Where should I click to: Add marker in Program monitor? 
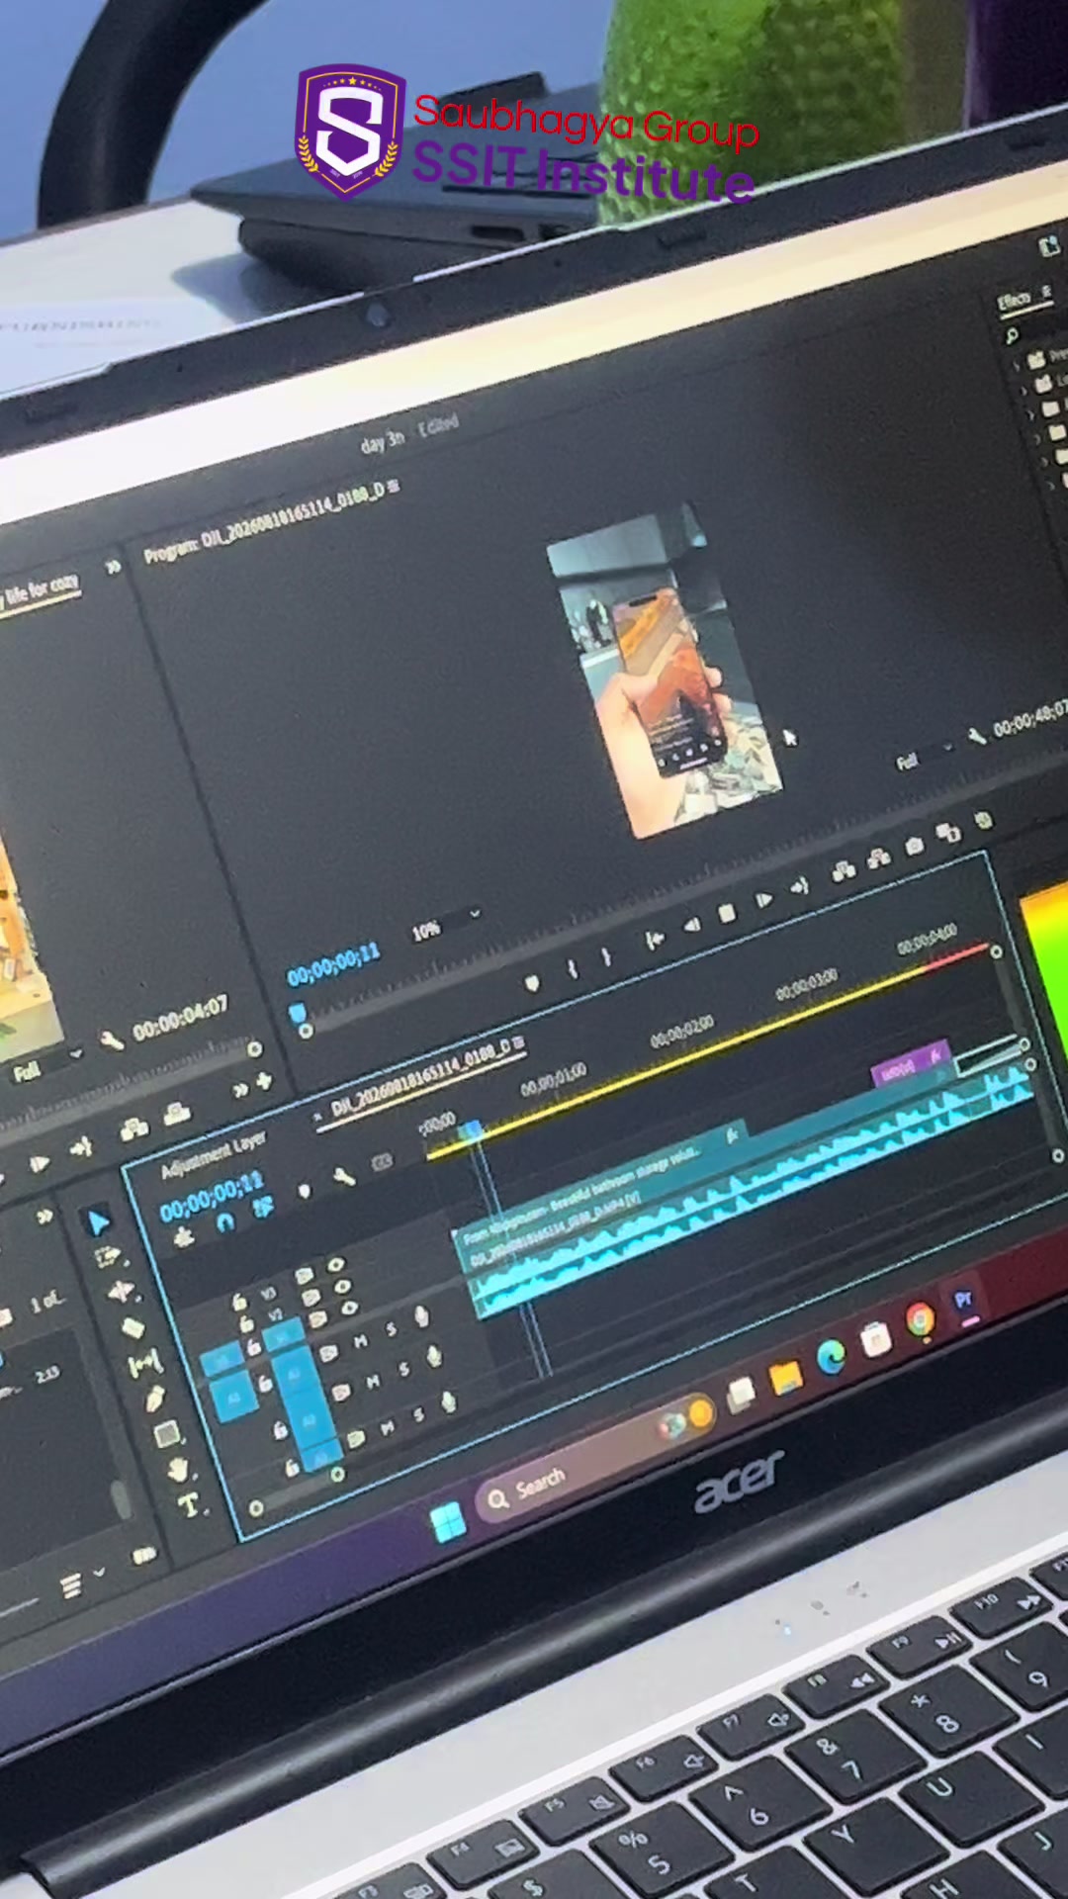pyautogui.click(x=532, y=982)
